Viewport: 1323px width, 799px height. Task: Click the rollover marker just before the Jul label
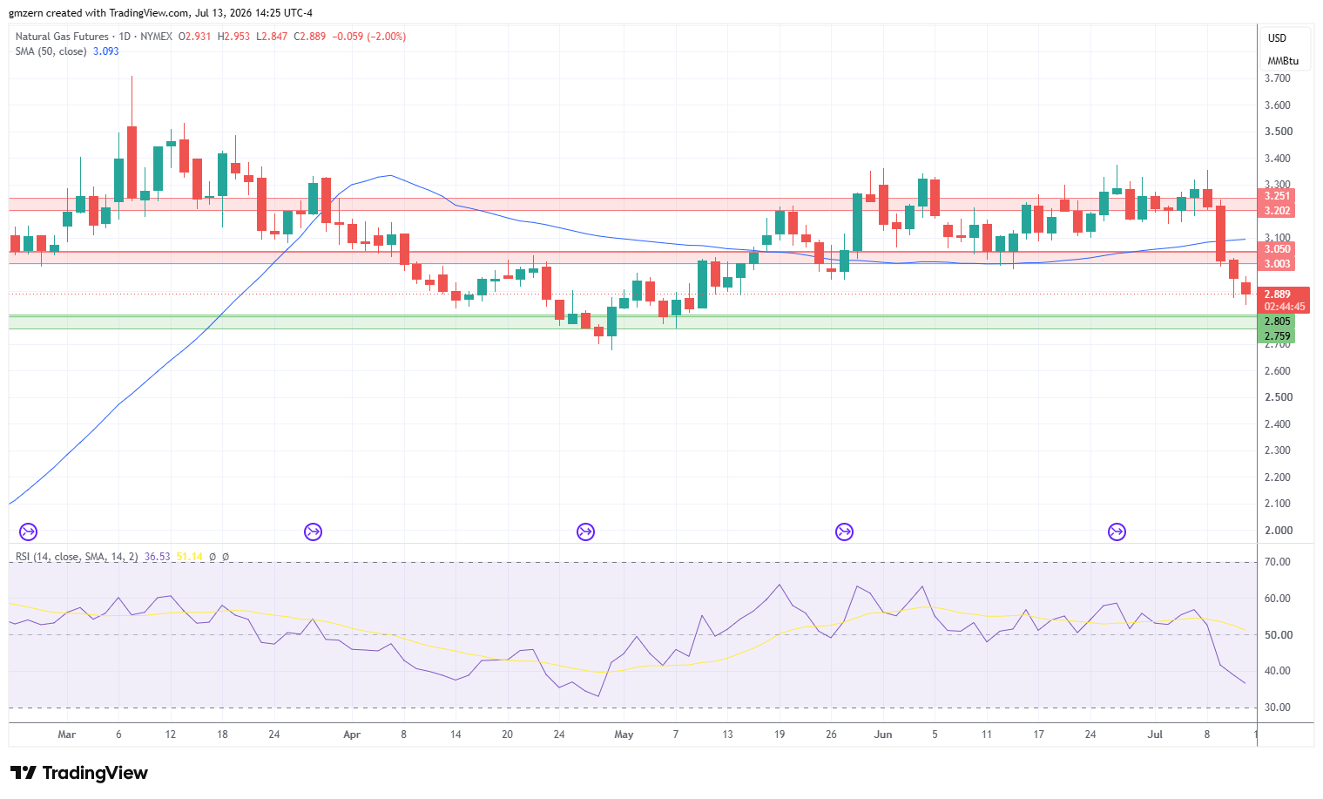[1117, 532]
